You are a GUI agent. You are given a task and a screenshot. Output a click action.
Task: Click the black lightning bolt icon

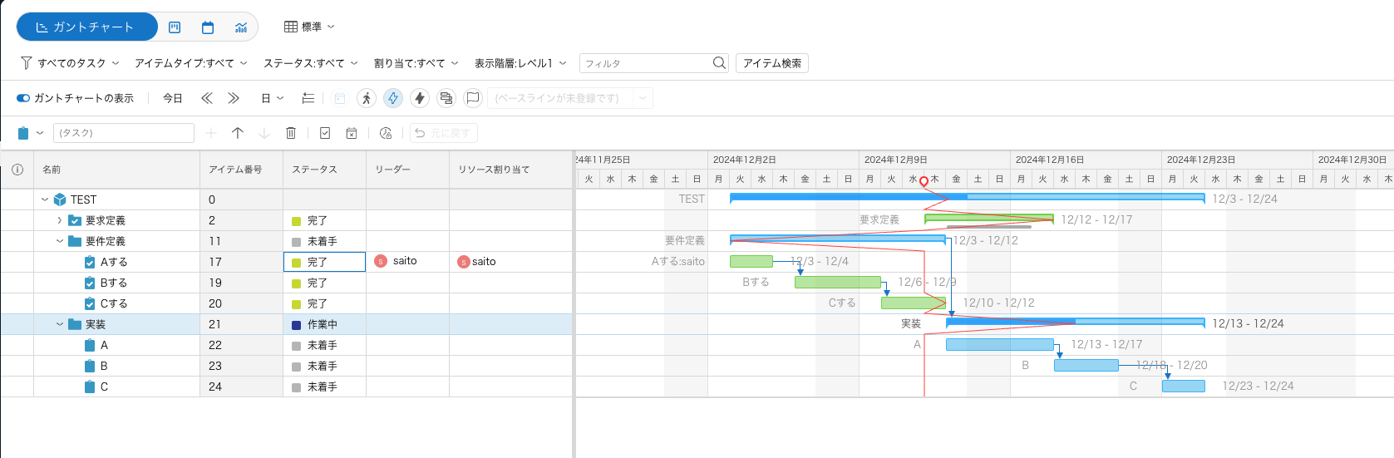click(420, 98)
